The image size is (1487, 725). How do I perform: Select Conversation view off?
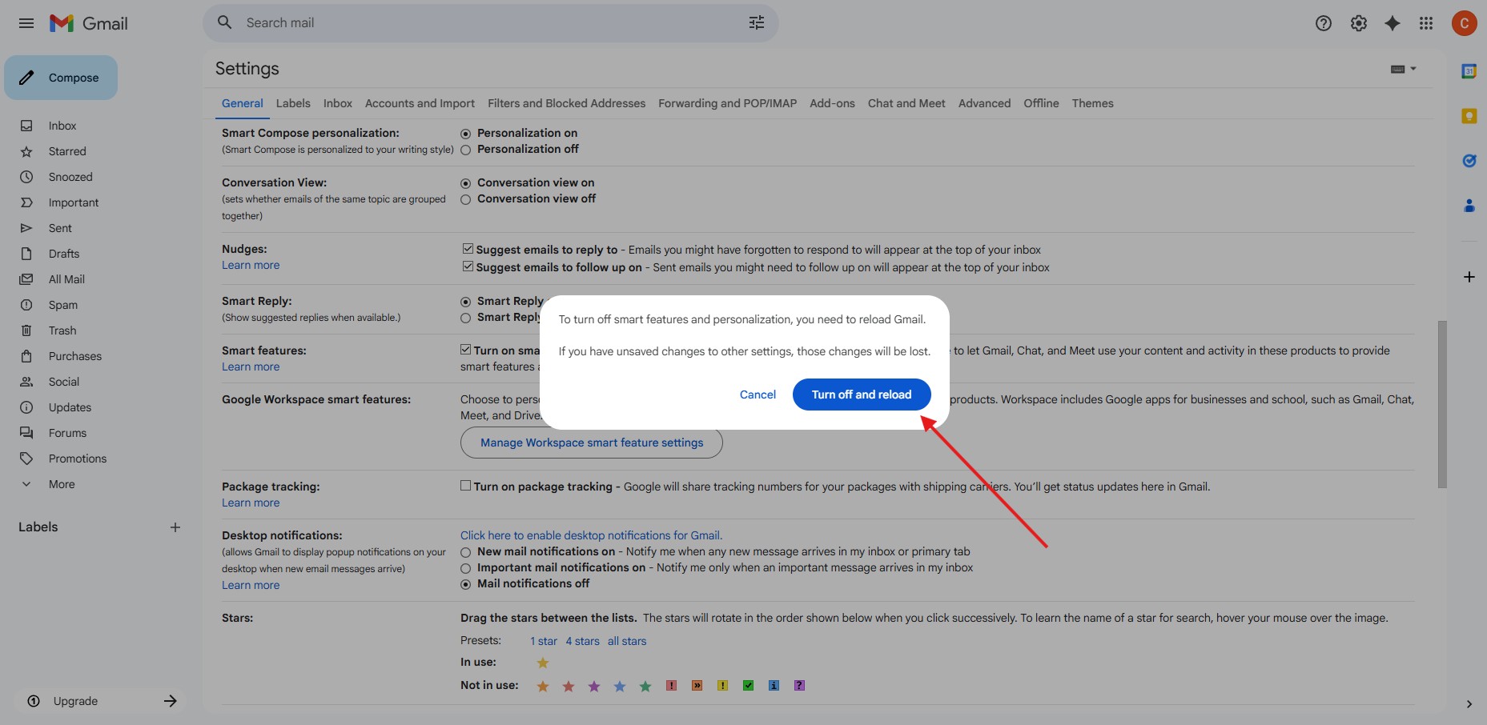[x=465, y=199]
